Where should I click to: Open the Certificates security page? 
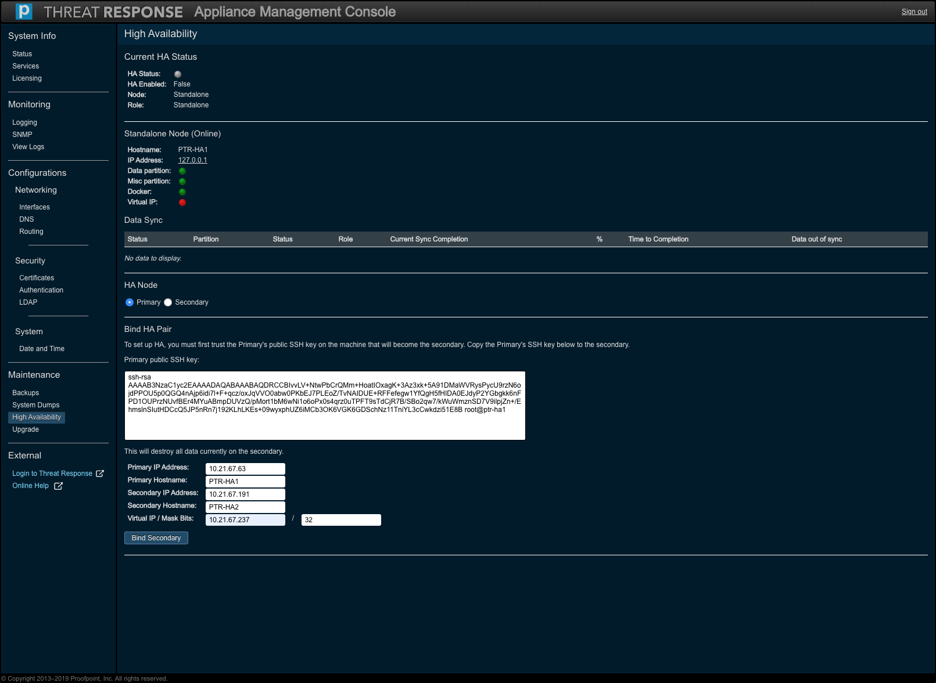coord(37,278)
